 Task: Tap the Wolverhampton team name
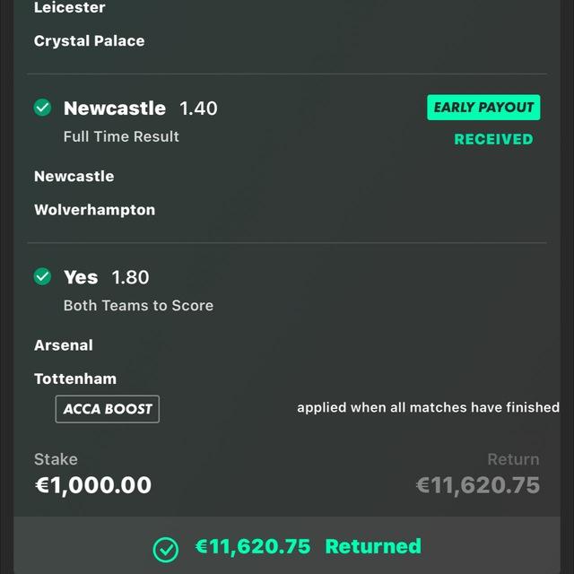[x=94, y=210]
